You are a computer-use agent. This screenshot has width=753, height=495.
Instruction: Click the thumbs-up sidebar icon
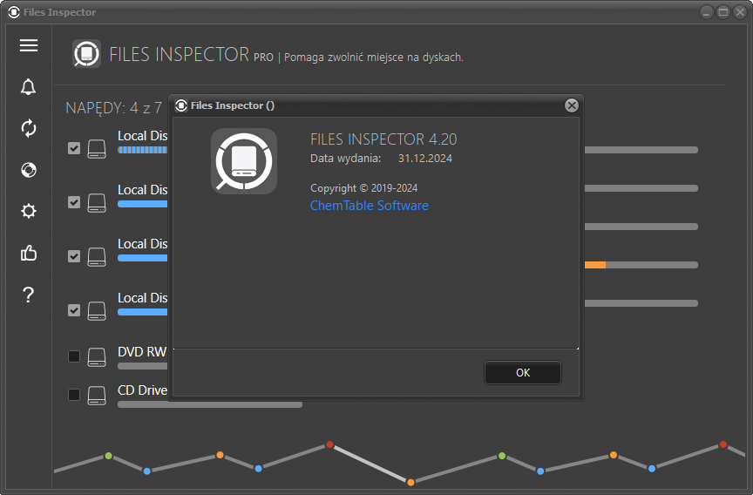[29, 253]
